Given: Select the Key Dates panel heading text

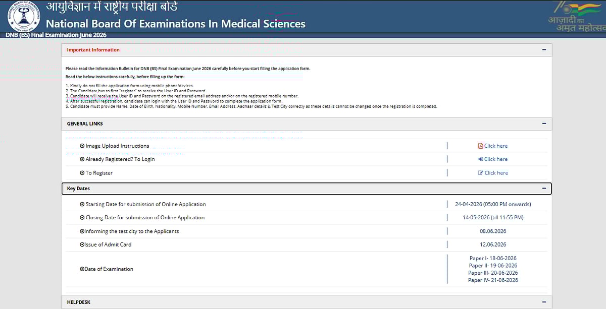Looking at the screenshot, I should (78, 189).
